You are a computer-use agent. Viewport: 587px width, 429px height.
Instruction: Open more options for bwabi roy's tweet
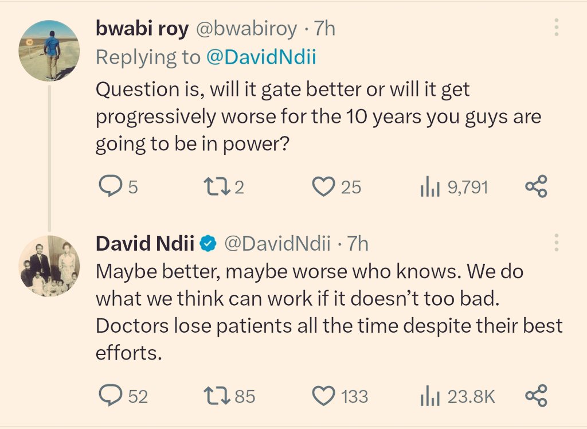[555, 29]
